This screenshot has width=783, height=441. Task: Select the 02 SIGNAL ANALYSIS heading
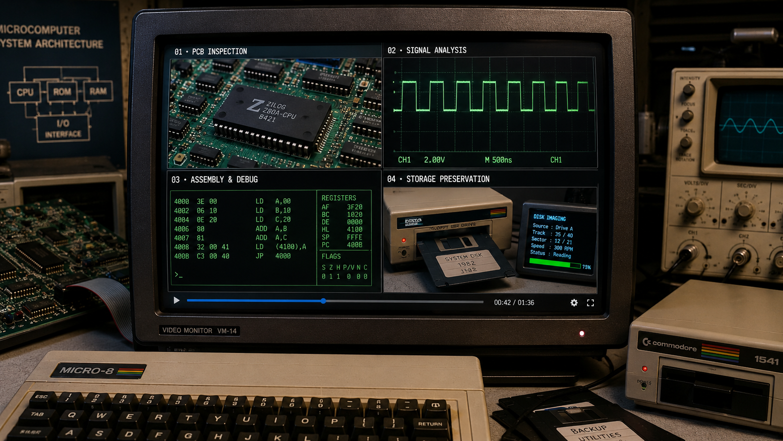pos(427,50)
